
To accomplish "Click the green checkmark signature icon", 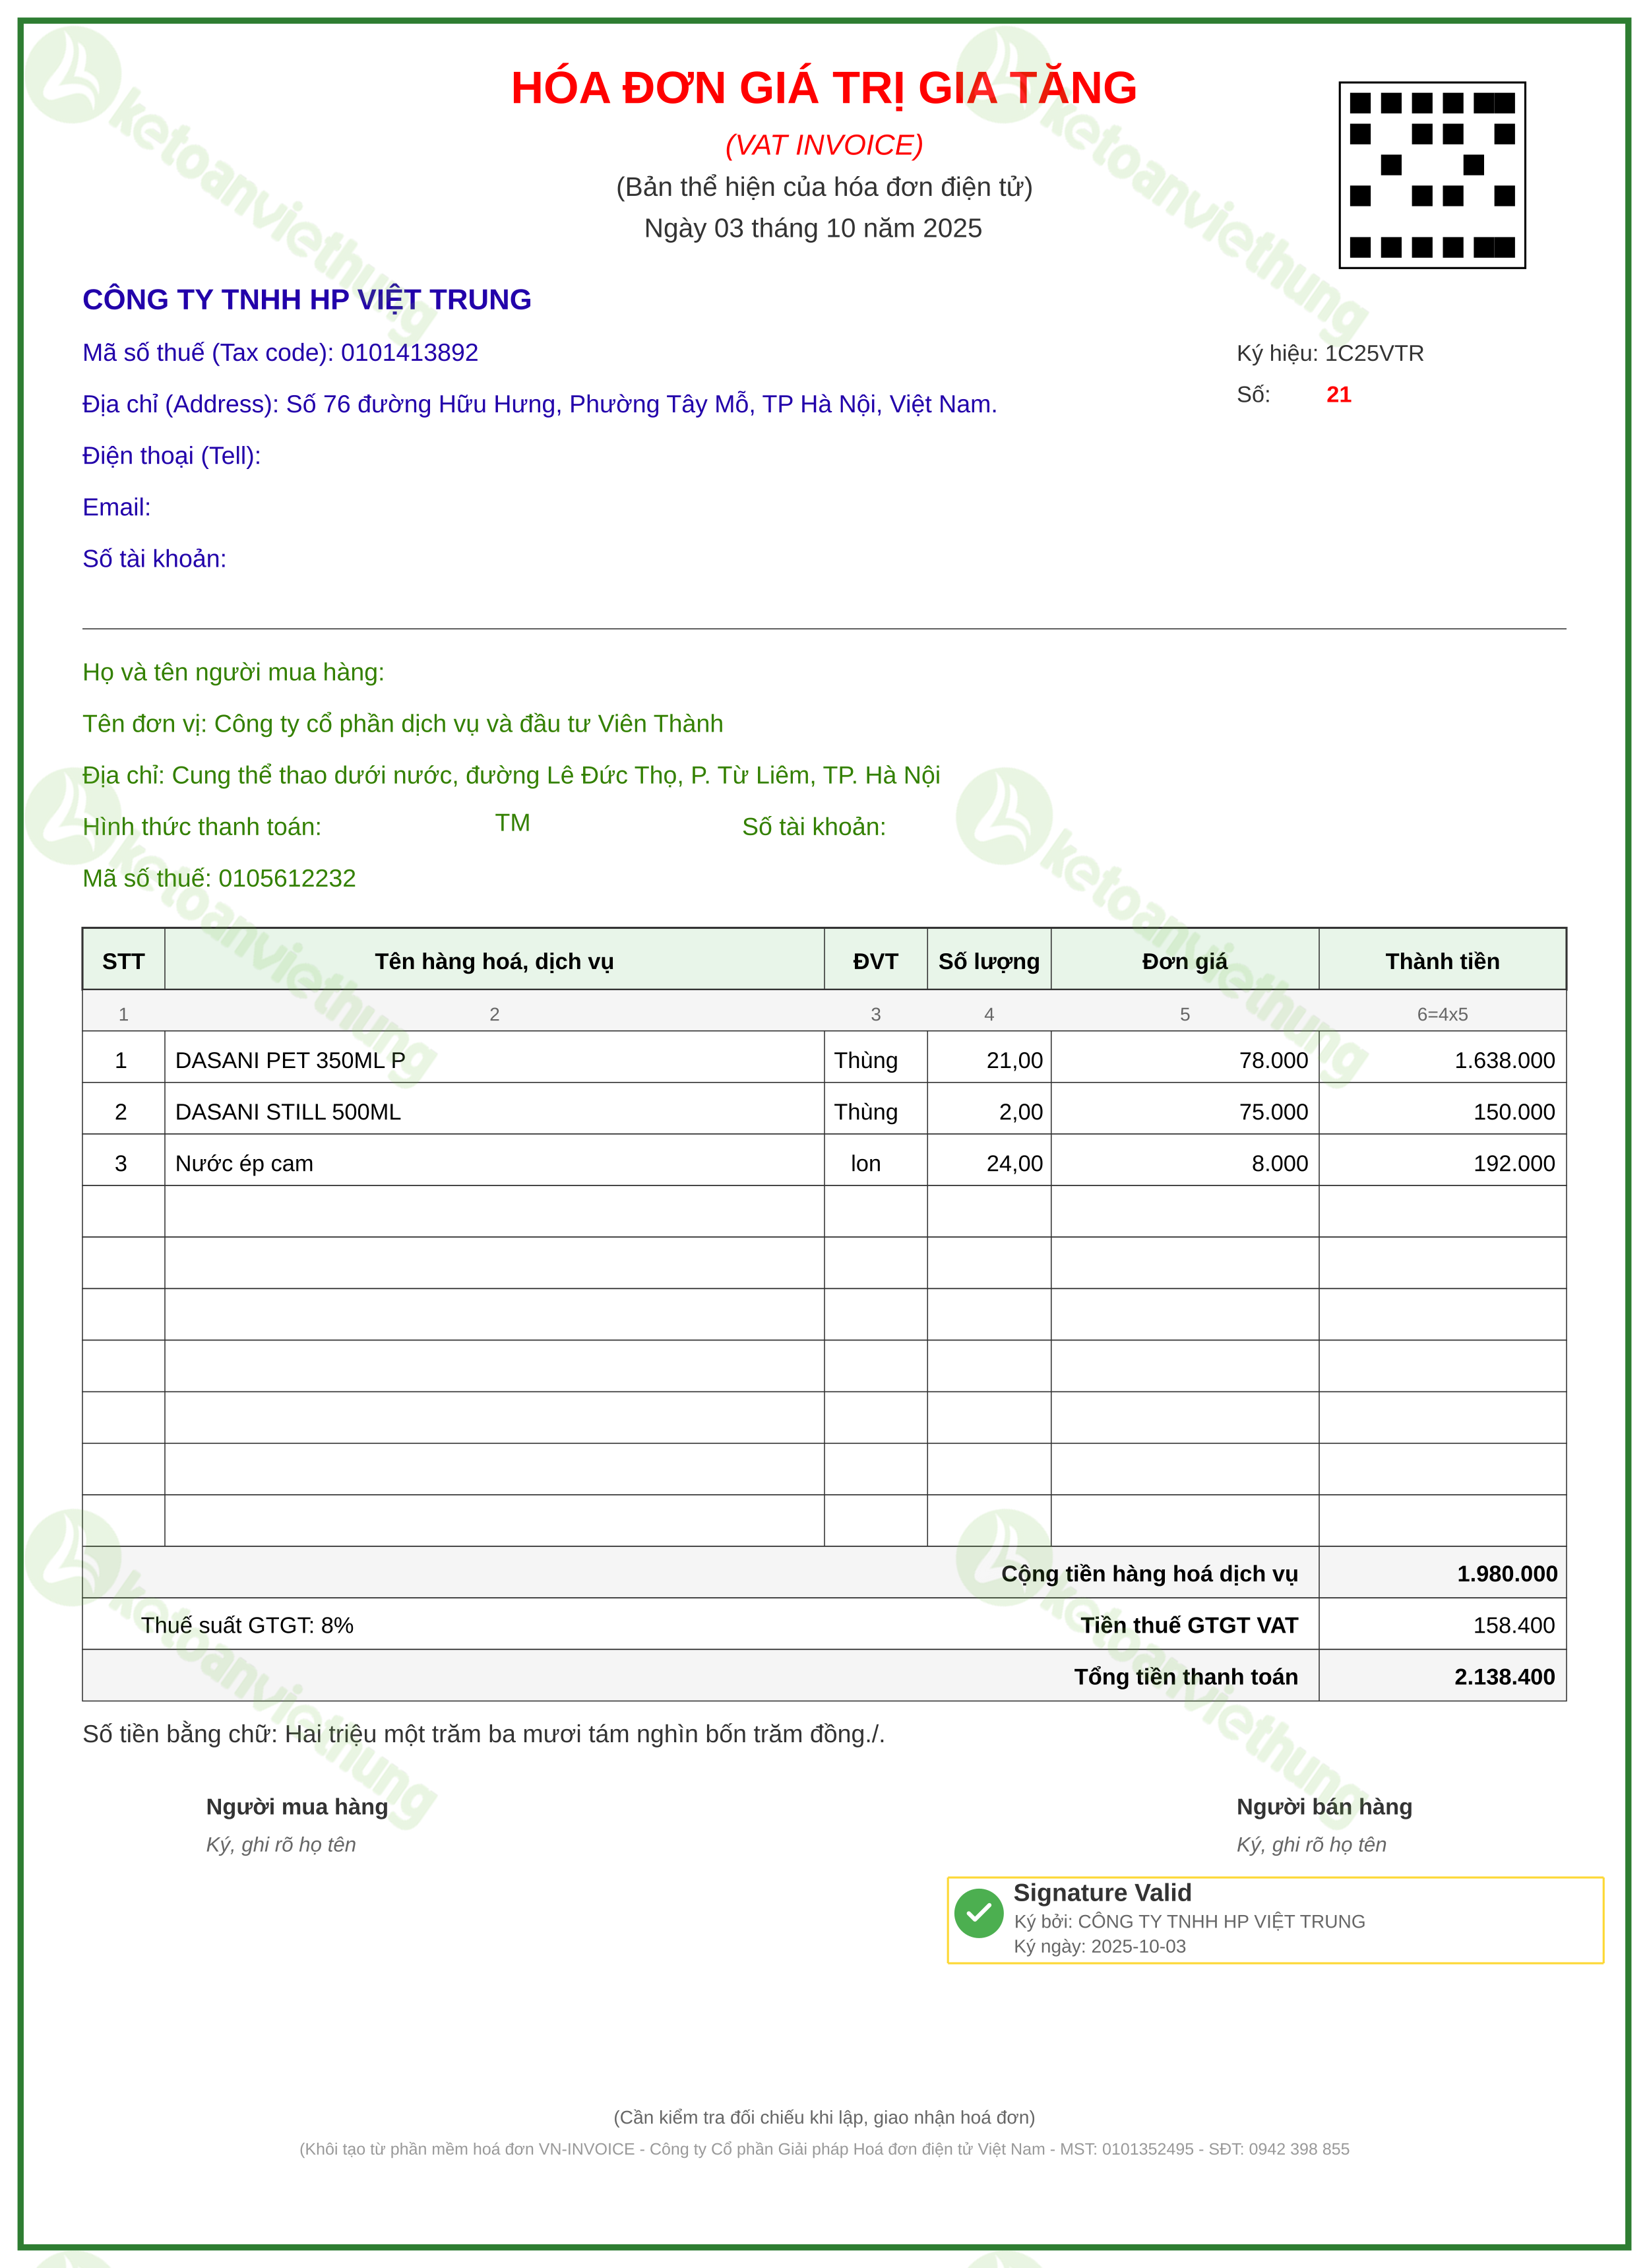I will [979, 1913].
